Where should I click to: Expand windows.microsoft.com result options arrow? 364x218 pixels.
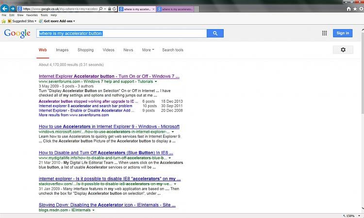(x=173, y=132)
